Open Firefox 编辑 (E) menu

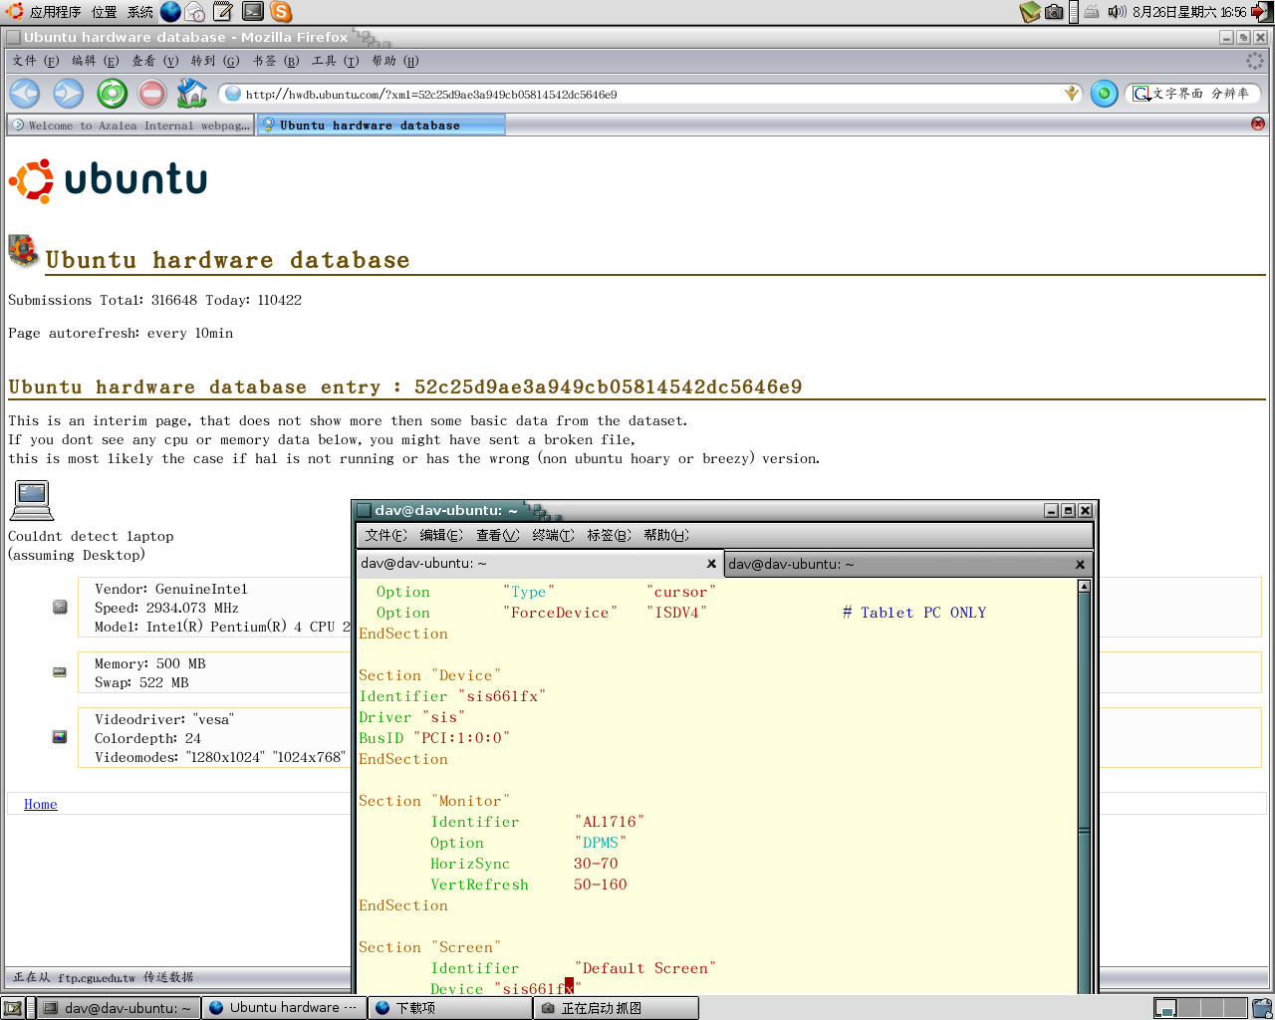tap(95, 61)
